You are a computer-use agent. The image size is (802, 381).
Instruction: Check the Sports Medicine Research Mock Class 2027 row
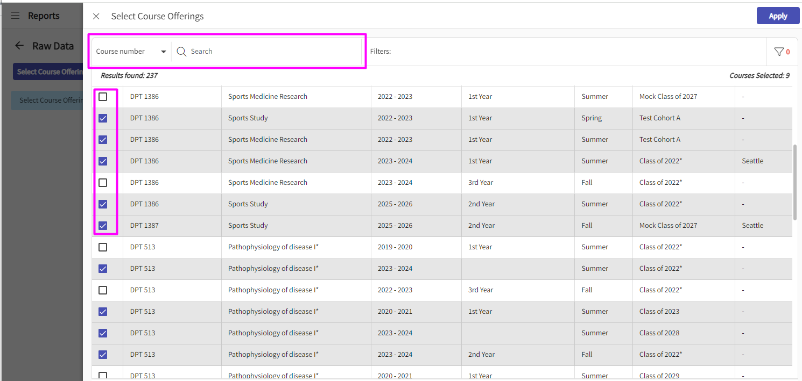point(103,97)
